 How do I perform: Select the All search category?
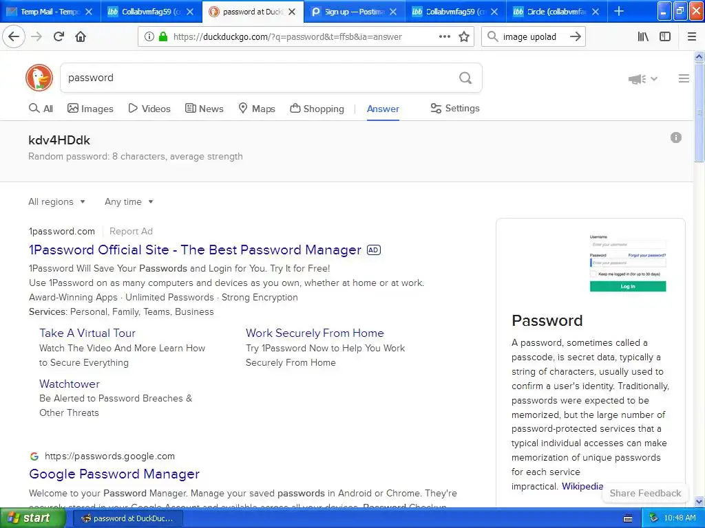[x=41, y=109]
